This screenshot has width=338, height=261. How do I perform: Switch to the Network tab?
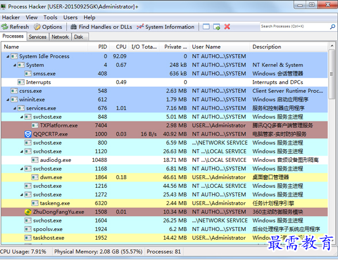point(60,37)
